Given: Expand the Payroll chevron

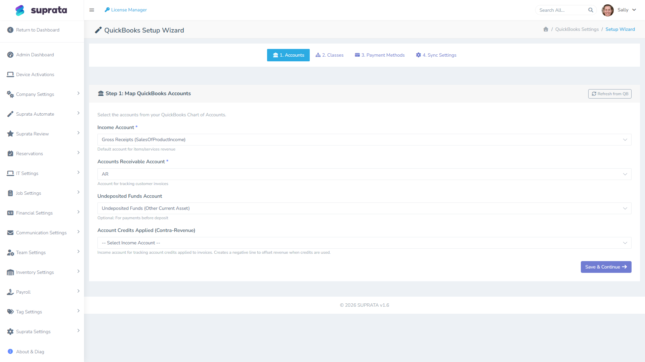Looking at the screenshot, I should [x=78, y=291].
